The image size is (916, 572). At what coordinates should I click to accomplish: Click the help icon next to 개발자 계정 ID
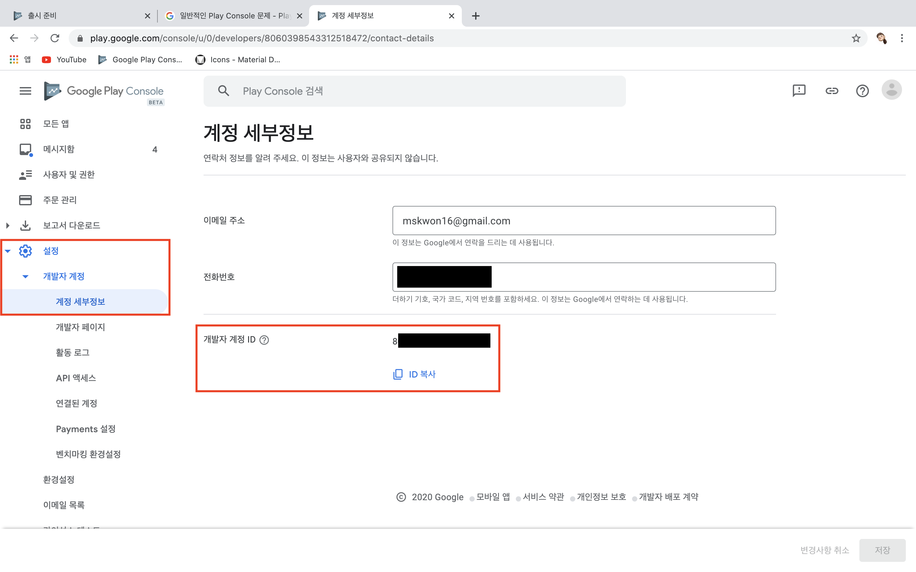(x=264, y=340)
